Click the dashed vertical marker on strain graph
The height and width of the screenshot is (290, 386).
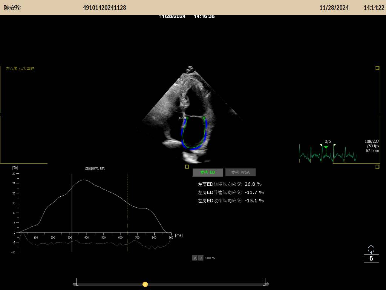(127, 211)
